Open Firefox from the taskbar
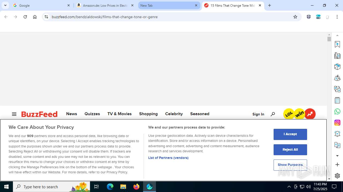The width and height of the screenshot is (343, 192). (x=136, y=187)
